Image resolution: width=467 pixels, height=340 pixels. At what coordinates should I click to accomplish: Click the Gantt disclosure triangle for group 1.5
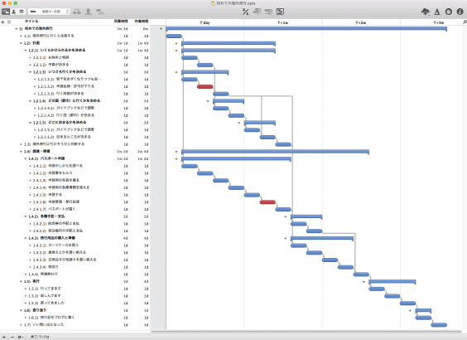(x=363, y=282)
